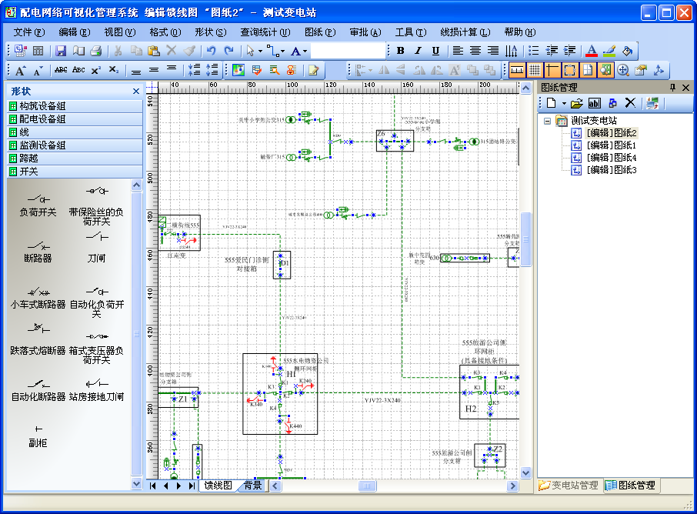This screenshot has height=514, width=697.
Task: Switch to the 变电站管理 tab
Action: tap(569, 486)
